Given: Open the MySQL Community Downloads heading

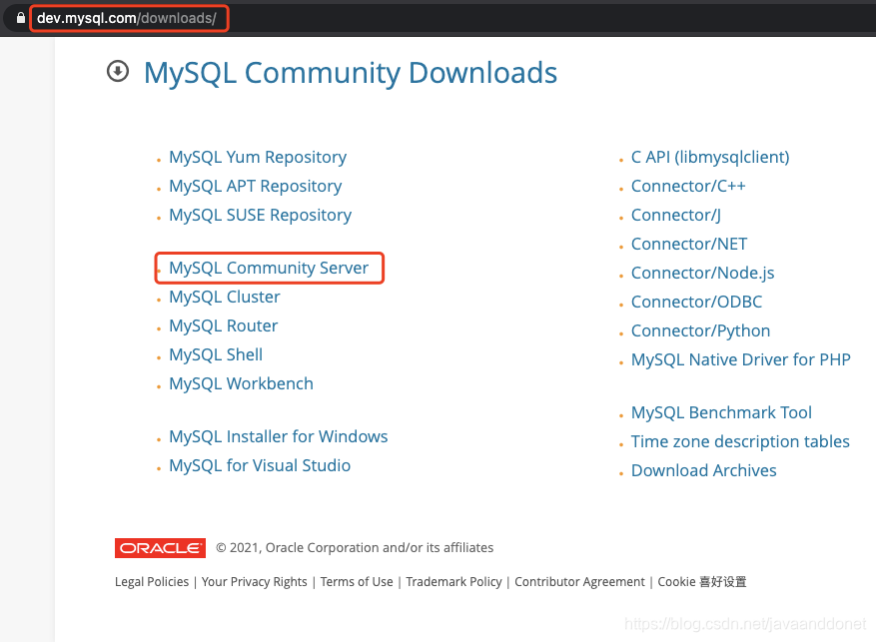Looking at the screenshot, I should pos(351,73).
